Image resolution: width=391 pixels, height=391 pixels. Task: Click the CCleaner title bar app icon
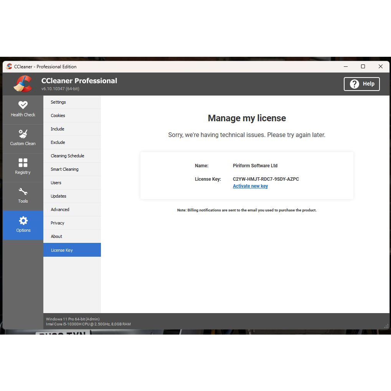[x=9, y=66]
